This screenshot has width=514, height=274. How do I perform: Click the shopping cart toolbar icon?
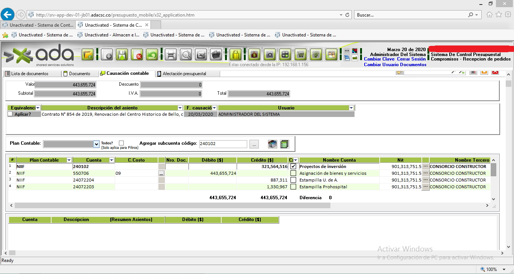pos(301,55)
